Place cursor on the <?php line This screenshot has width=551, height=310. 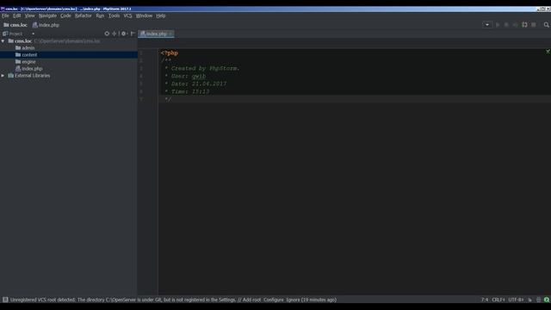point(170,53)
